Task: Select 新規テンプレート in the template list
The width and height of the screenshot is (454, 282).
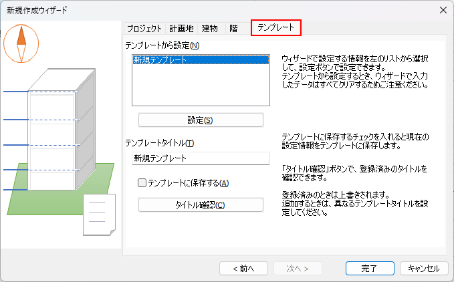Action: [x=201, y=60]
